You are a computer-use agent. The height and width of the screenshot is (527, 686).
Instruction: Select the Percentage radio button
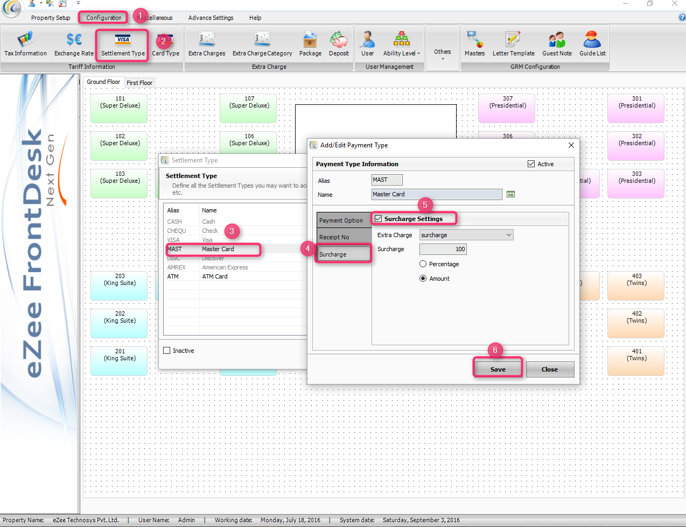pyautogui.click(x=423, y=264)
